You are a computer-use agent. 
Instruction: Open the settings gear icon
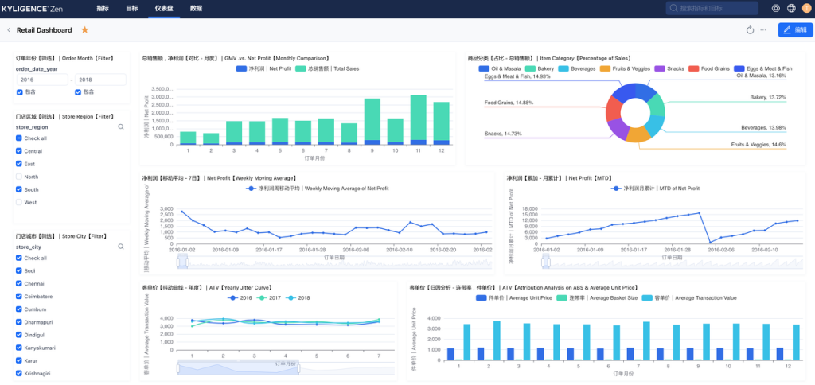[x=775, y=8]
